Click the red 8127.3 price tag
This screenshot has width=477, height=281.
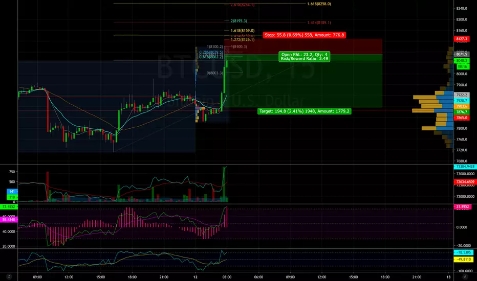tap(462, 39)
